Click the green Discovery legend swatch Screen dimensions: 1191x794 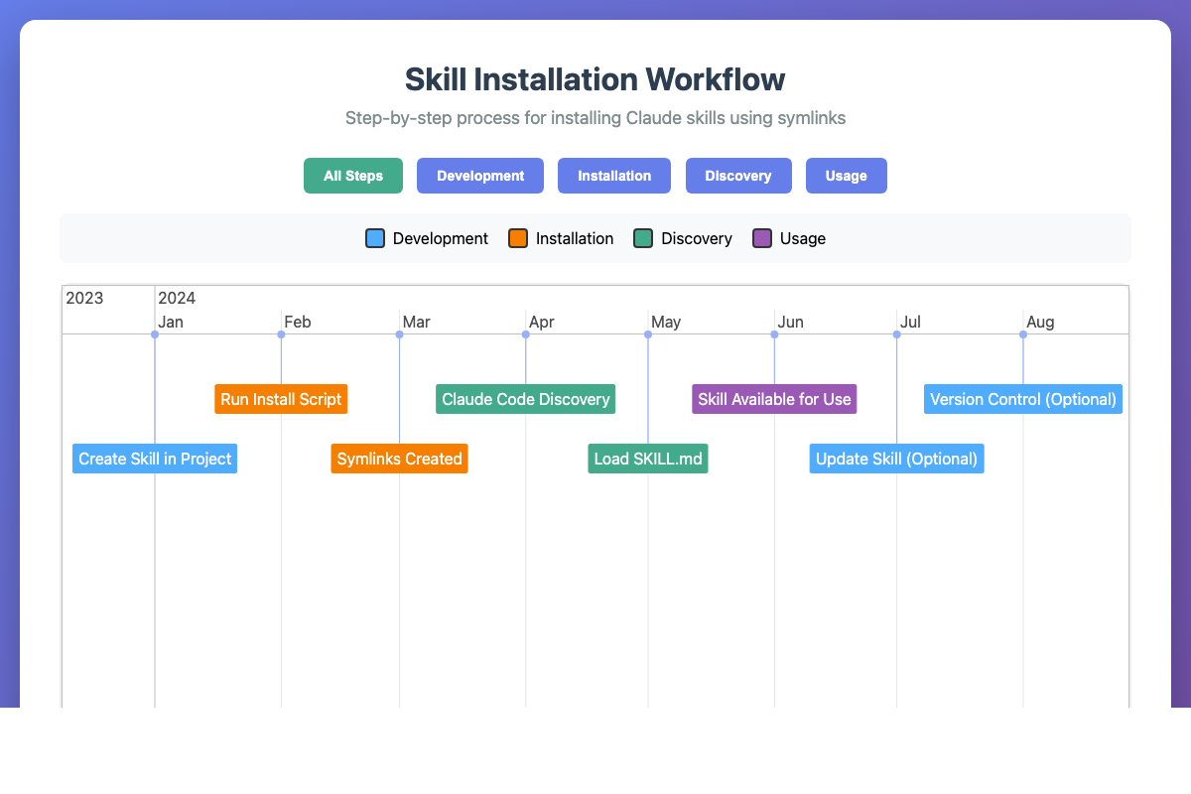[x=643, y=238]
